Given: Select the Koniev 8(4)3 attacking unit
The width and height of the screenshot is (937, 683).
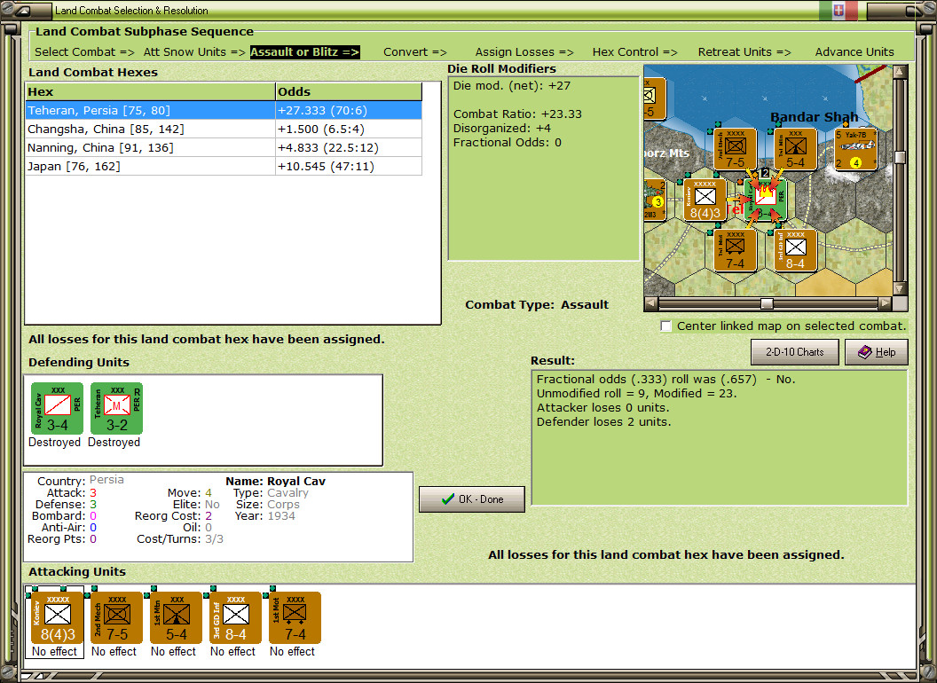Looking at the screenshot, I should click(x=58, y=618).
